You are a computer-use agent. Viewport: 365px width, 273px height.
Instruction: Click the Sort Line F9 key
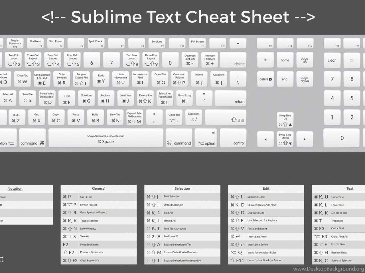[157, 44]
